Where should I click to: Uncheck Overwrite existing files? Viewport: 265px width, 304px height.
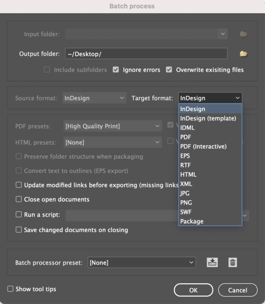[169, 70]
